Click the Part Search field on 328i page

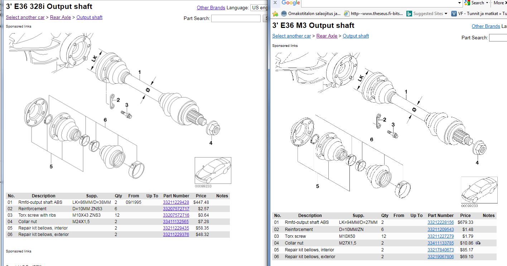(x=236, y=18)
